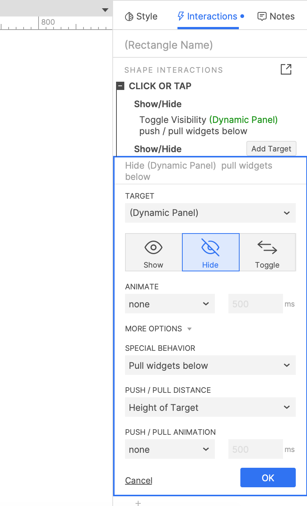Click the Rectangle Name input field

click(210, 45)
